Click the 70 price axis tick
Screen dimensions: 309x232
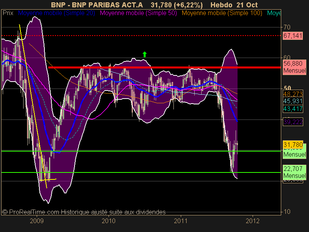tap(287, 27)
